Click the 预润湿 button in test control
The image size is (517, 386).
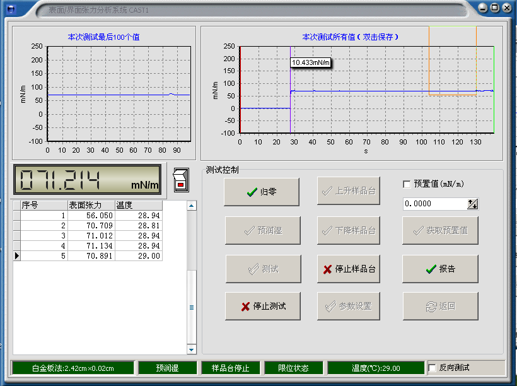263,230
